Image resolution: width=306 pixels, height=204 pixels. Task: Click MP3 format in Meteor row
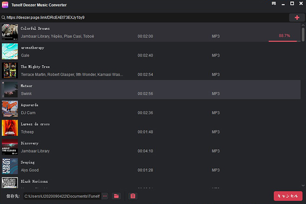[x=216, y=94]
